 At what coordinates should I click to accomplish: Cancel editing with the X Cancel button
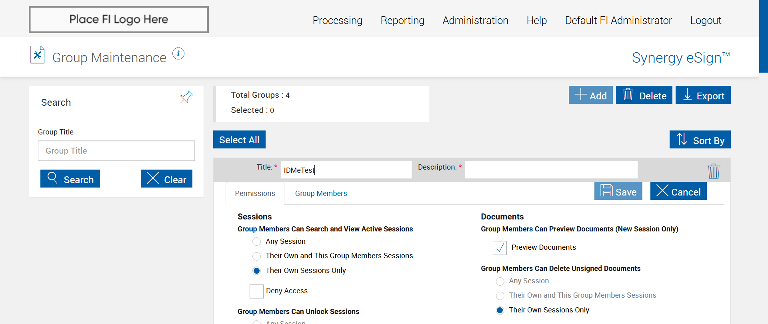coord(678,191)
